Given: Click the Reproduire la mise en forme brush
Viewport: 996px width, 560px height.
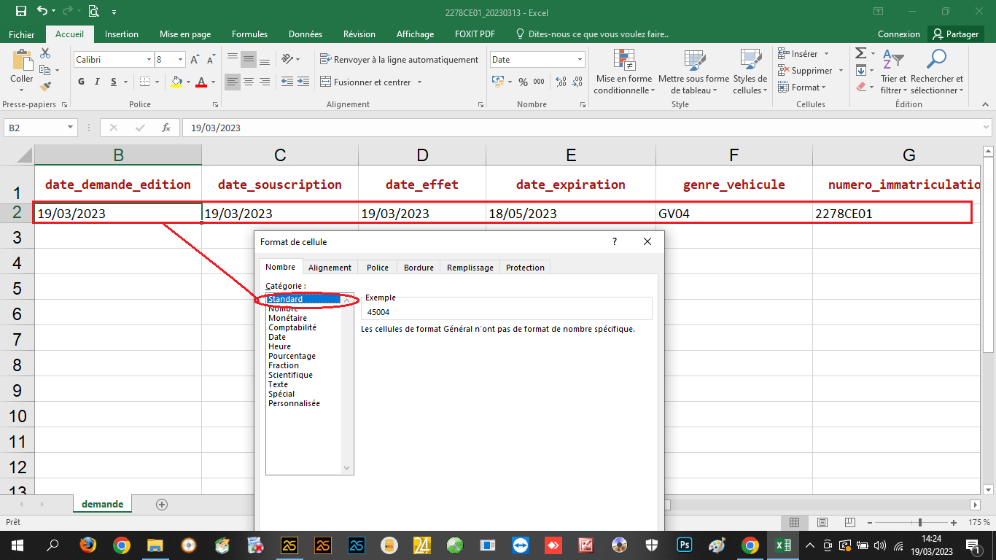Looking at the screenshot, I should (45, 85).
